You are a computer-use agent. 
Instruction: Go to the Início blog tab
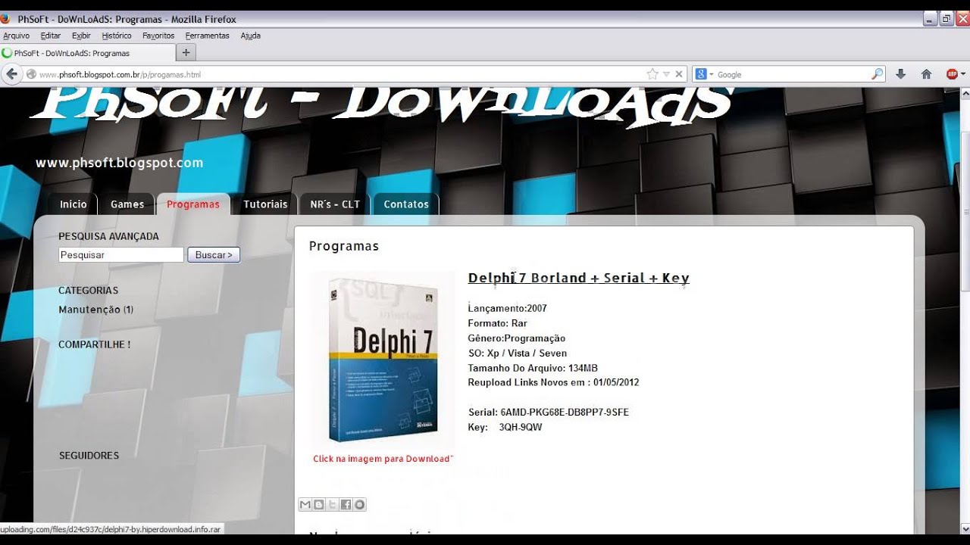74,204
